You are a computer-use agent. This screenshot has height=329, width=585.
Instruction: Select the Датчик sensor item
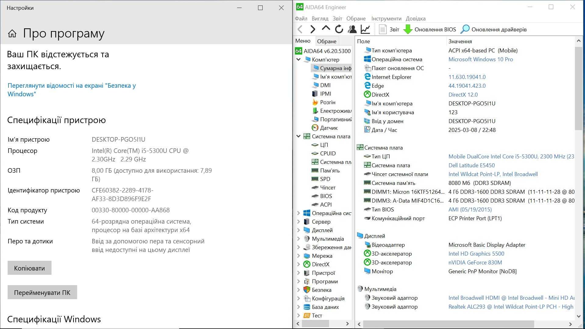coord(325,128)
